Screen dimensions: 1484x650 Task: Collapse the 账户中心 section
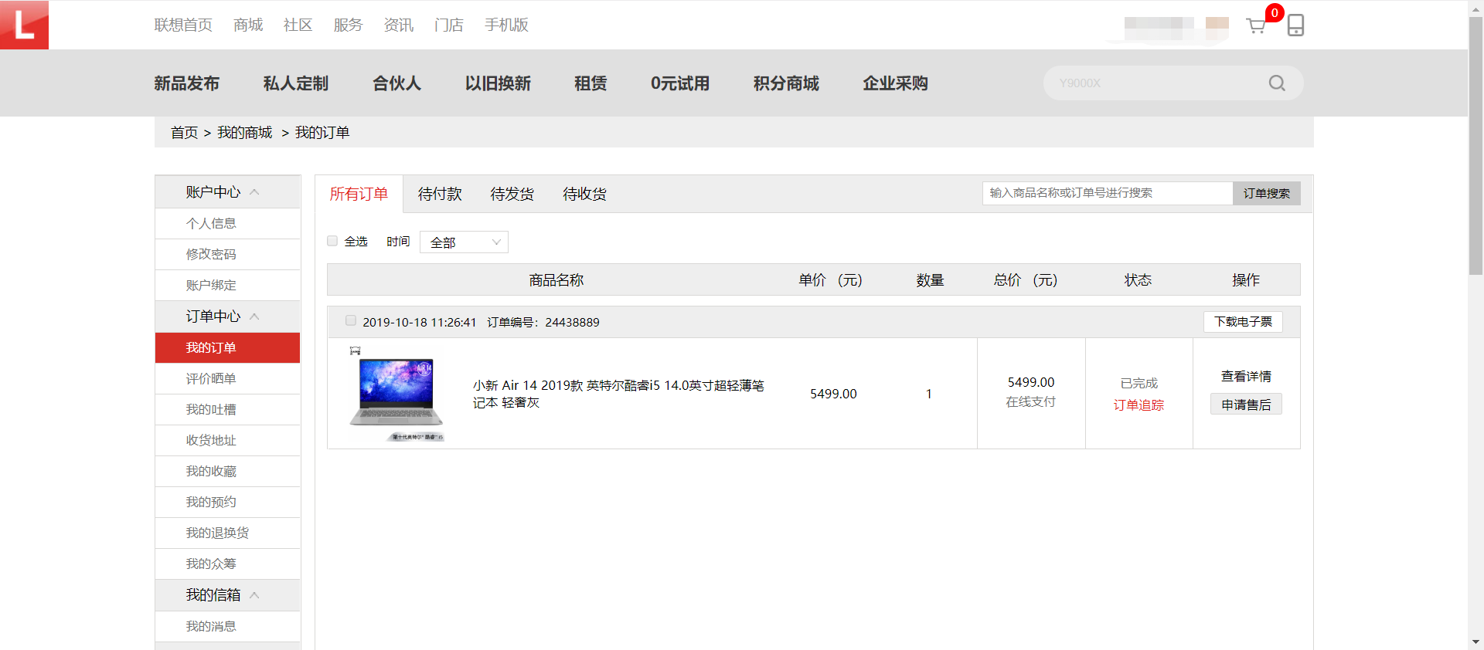[x=254, y=191]
